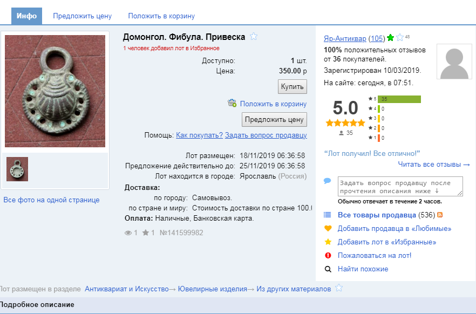Screen dimensions: 476x314
Task: Open the RSS feed for seller items
Action: [441, 215]
